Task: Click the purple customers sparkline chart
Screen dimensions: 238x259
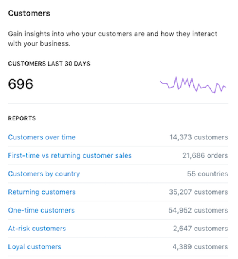Action: (193, 84)
